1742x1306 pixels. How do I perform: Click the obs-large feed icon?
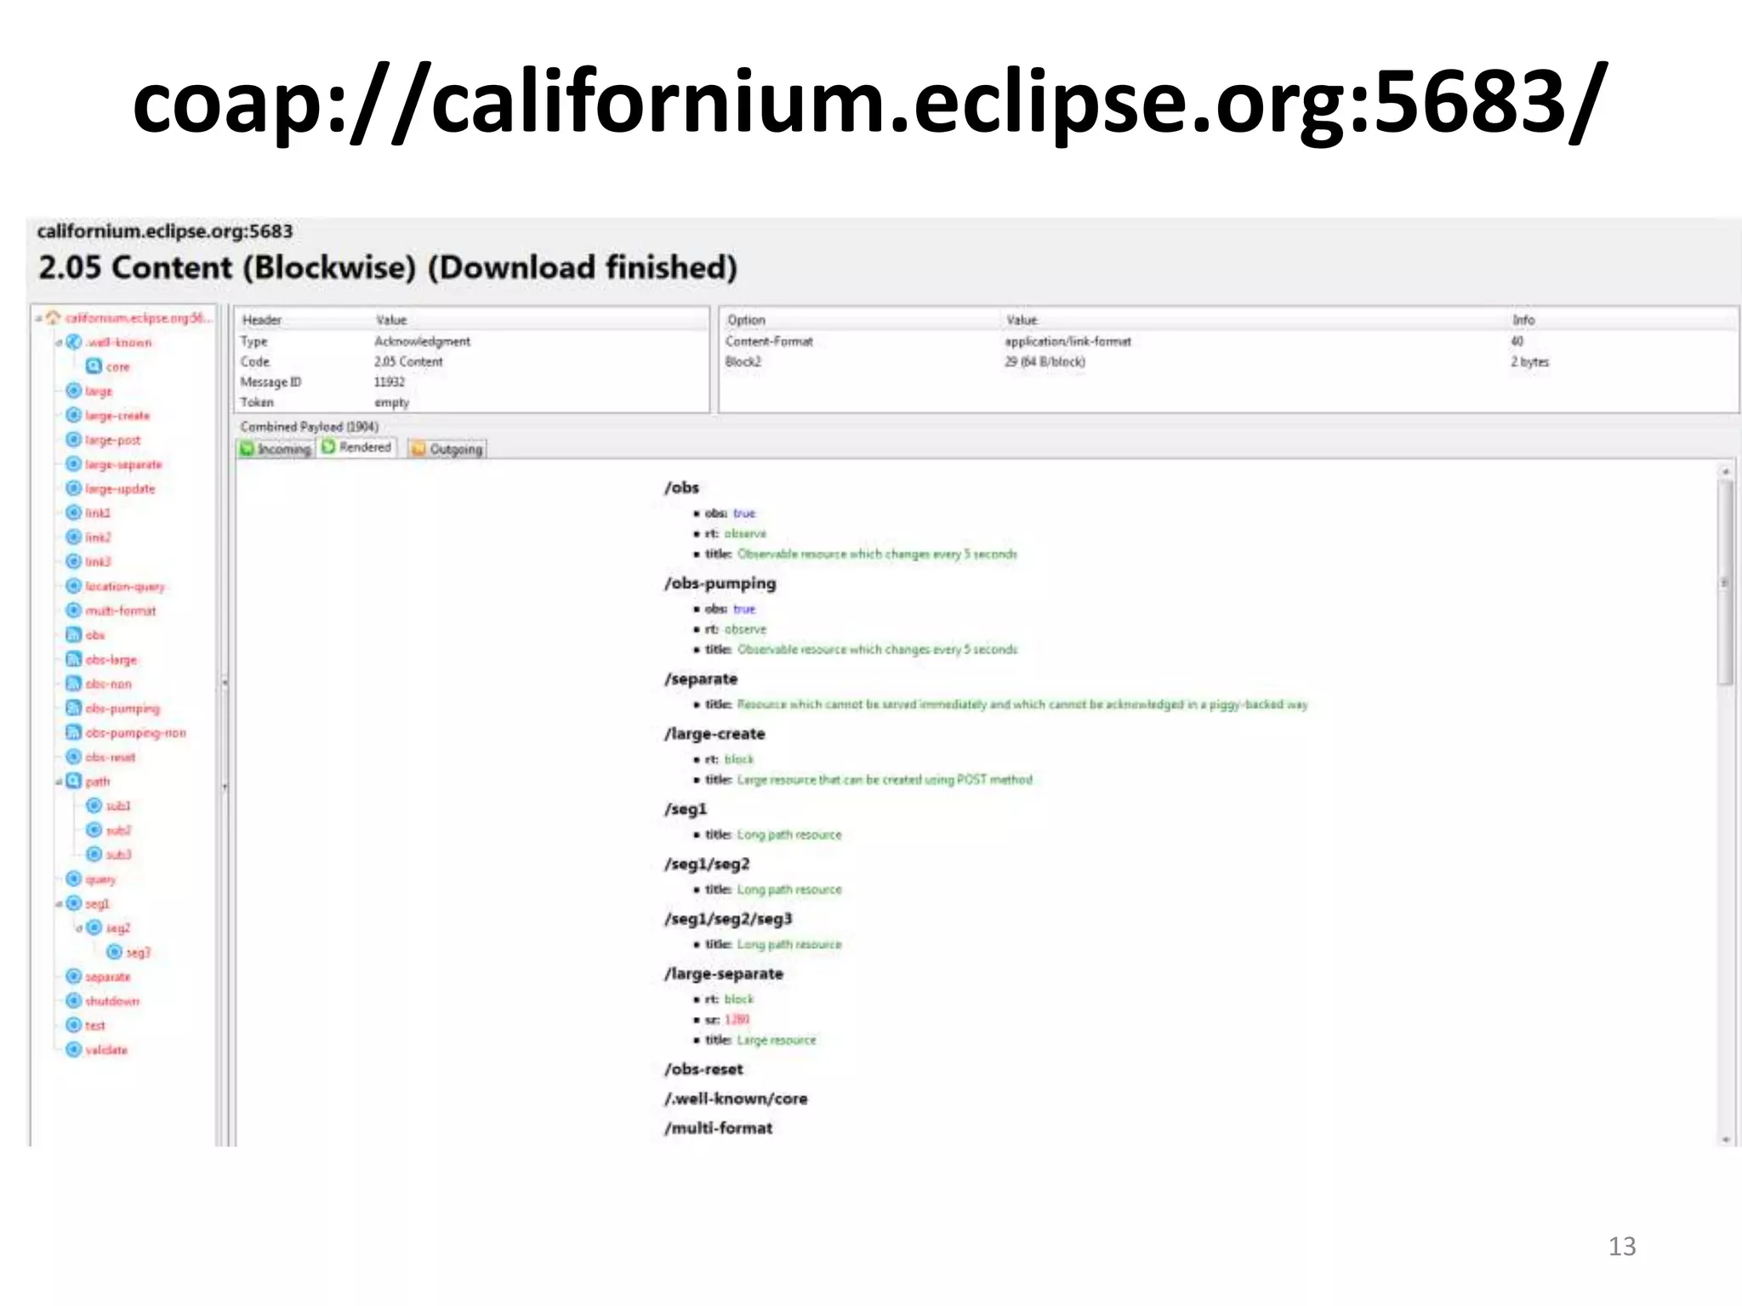(x=74, y=660)
